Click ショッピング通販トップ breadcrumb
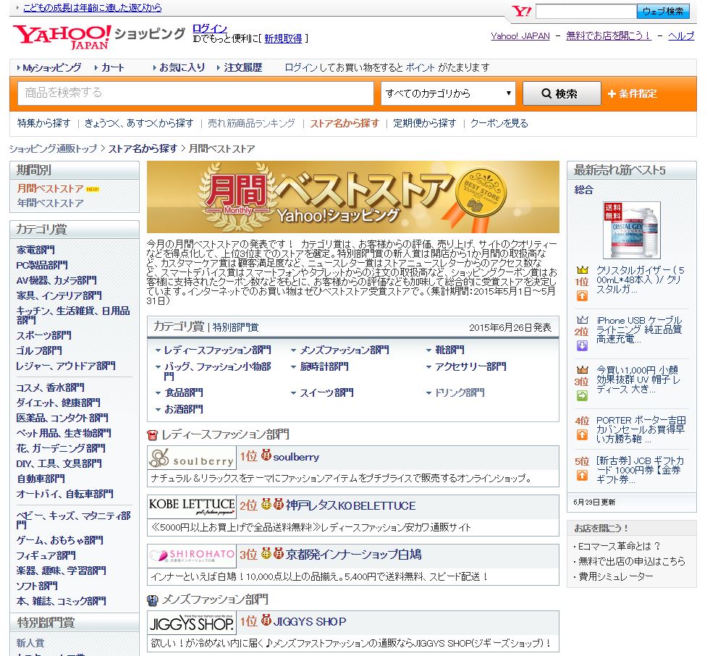 tap(53, 148)
